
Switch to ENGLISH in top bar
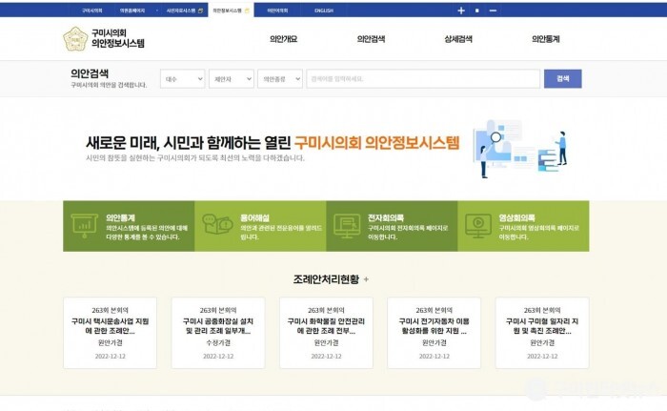(x=324, y=10)
